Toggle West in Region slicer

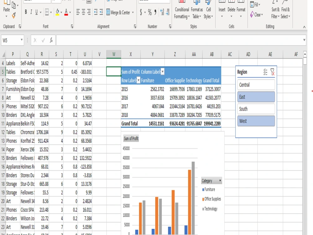pos(256,121)
